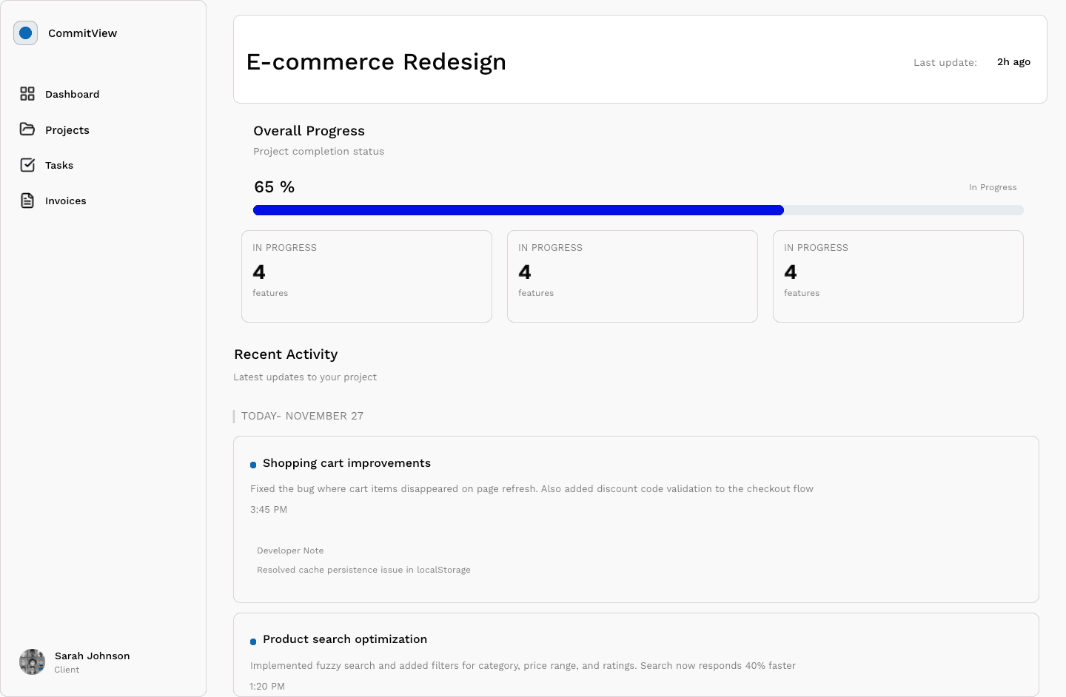Open the Dashboard navigation entry
The width and height of the screenshot is (1066, 697).
click(73, 94)
